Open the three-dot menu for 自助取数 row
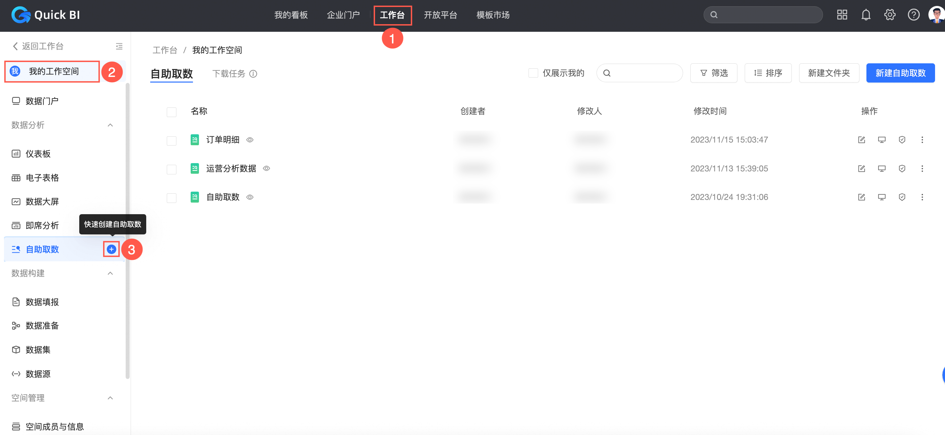The width and height of the screenshot is (945, 435). [x=922, y=197]
